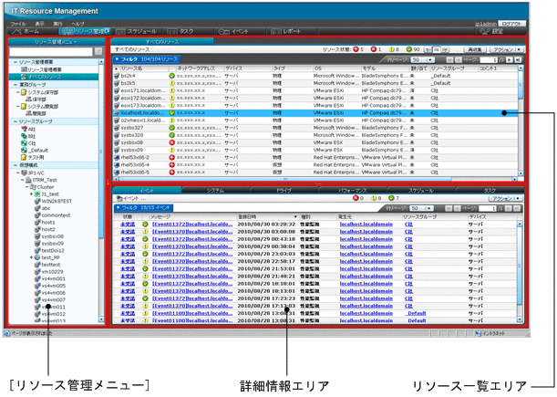The image size is (557, 397).
Task: Open resource list items-per-page 50 dropdown
Action: pos(422,59)
